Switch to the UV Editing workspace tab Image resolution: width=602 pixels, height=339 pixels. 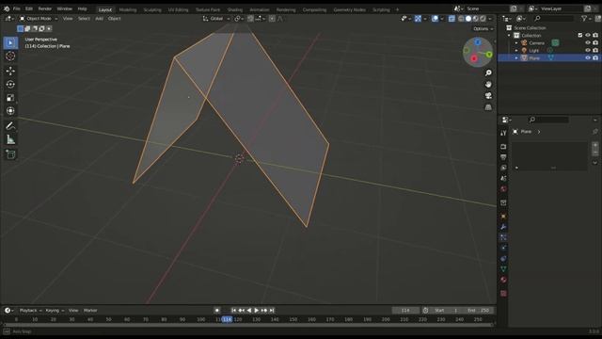point(178,9)
